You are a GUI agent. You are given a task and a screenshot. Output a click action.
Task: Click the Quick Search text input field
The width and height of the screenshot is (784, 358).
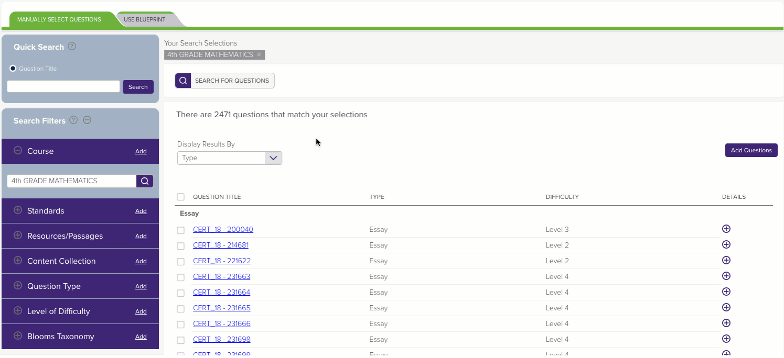pyautogui.click(x=63, y=87)
